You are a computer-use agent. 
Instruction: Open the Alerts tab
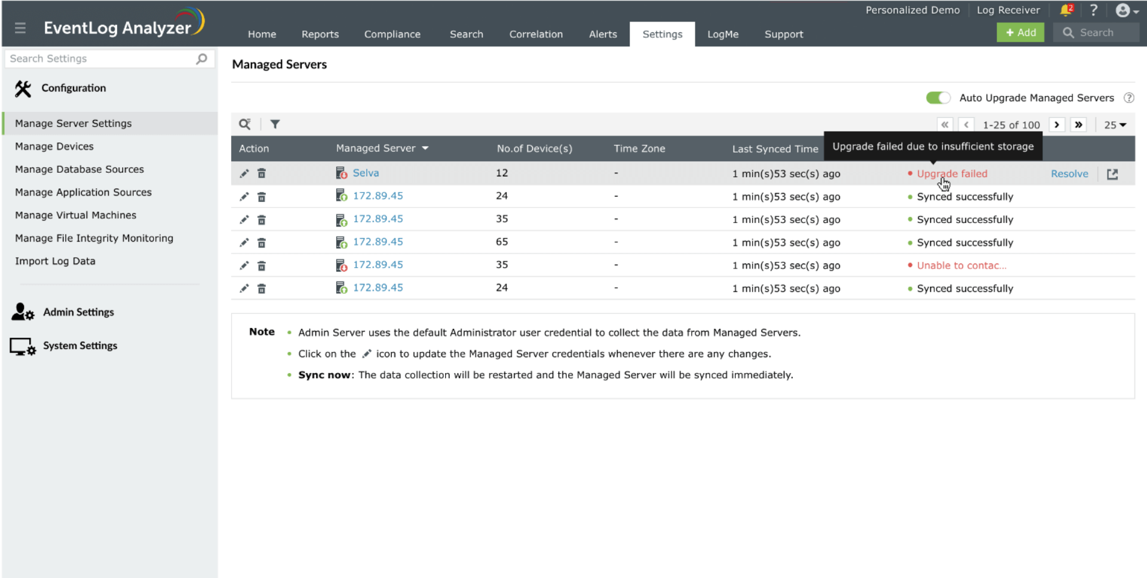click(x=603, y=34)
